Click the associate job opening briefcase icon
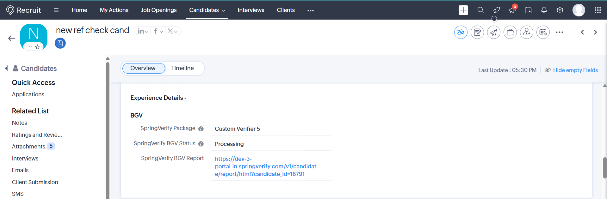This screenshot has height=199, width=607. point(510,32)
